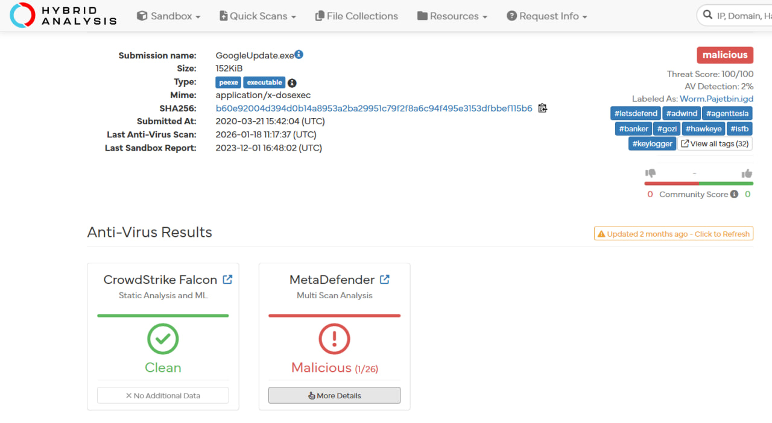Click View all tags (32) button
Screen dimensions: 772x423
pos(715,144)
